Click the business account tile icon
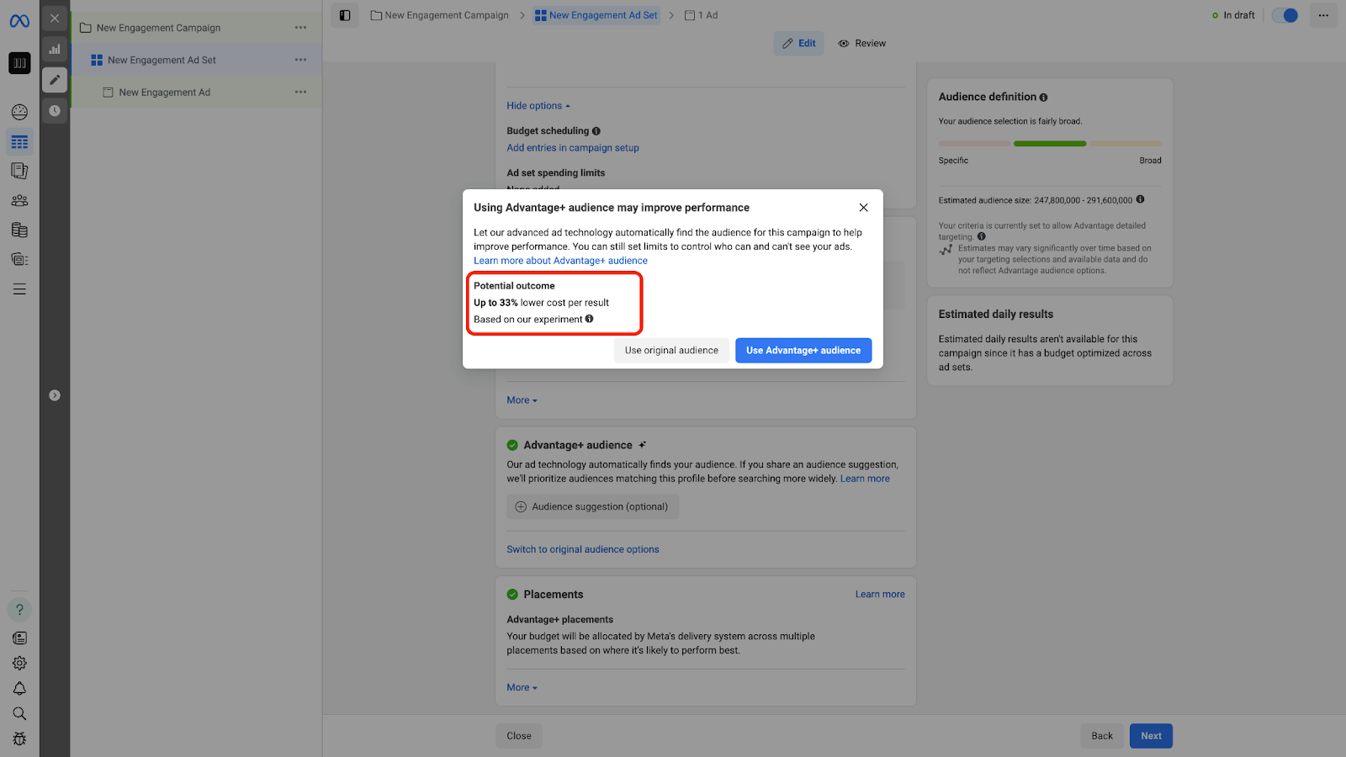The height and width of the screenshot is (757, 1346). point(19,63)
